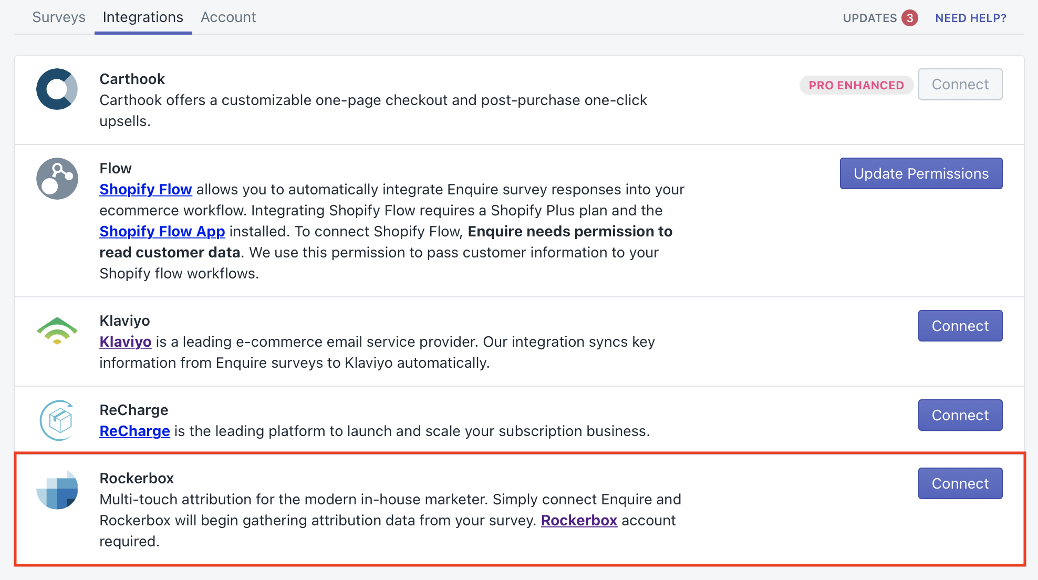Click the Carthook logo icon

point(57,89)
